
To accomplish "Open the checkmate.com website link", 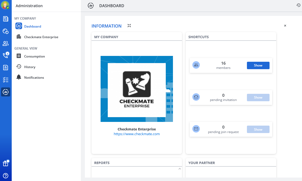I will [136, 134].
